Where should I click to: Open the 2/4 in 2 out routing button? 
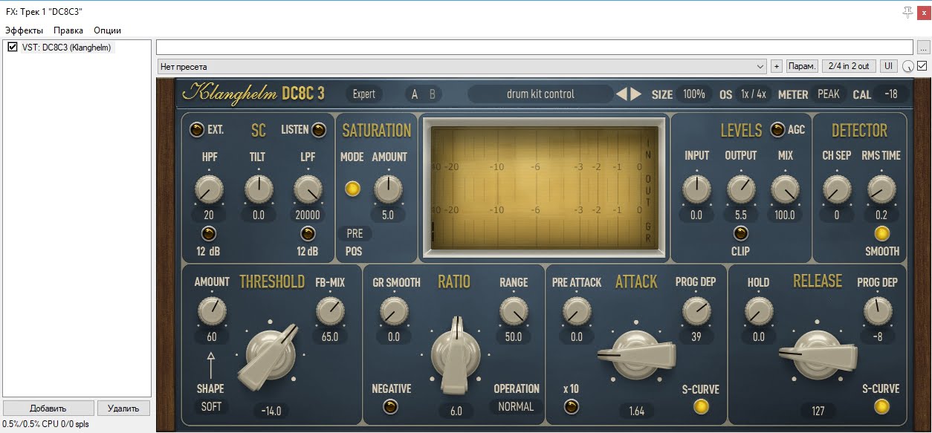(849, 66)
